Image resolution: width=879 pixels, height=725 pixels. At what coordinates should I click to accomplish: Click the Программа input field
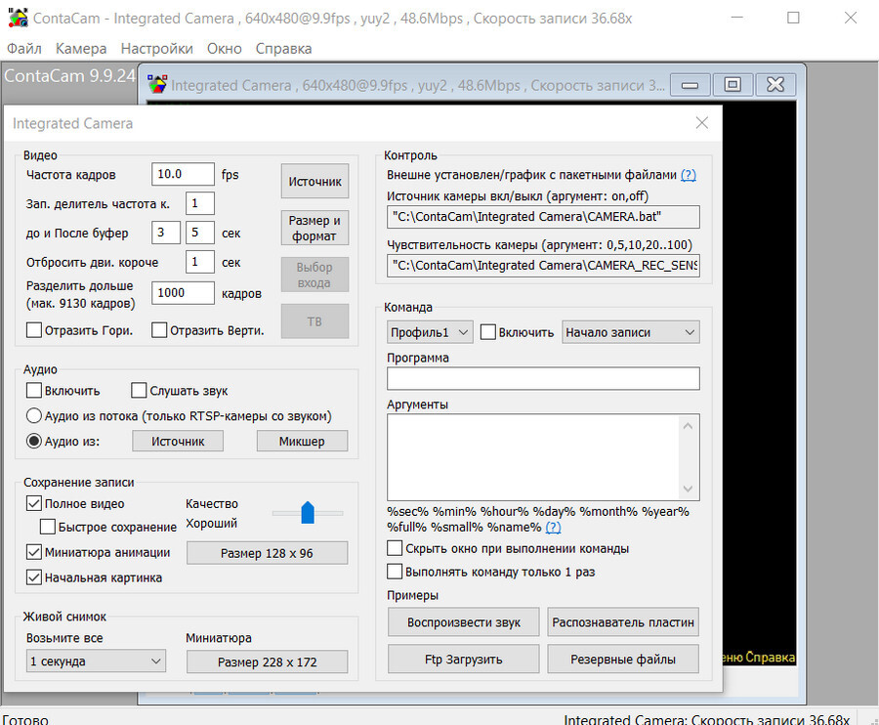click(x=543, y=378)
